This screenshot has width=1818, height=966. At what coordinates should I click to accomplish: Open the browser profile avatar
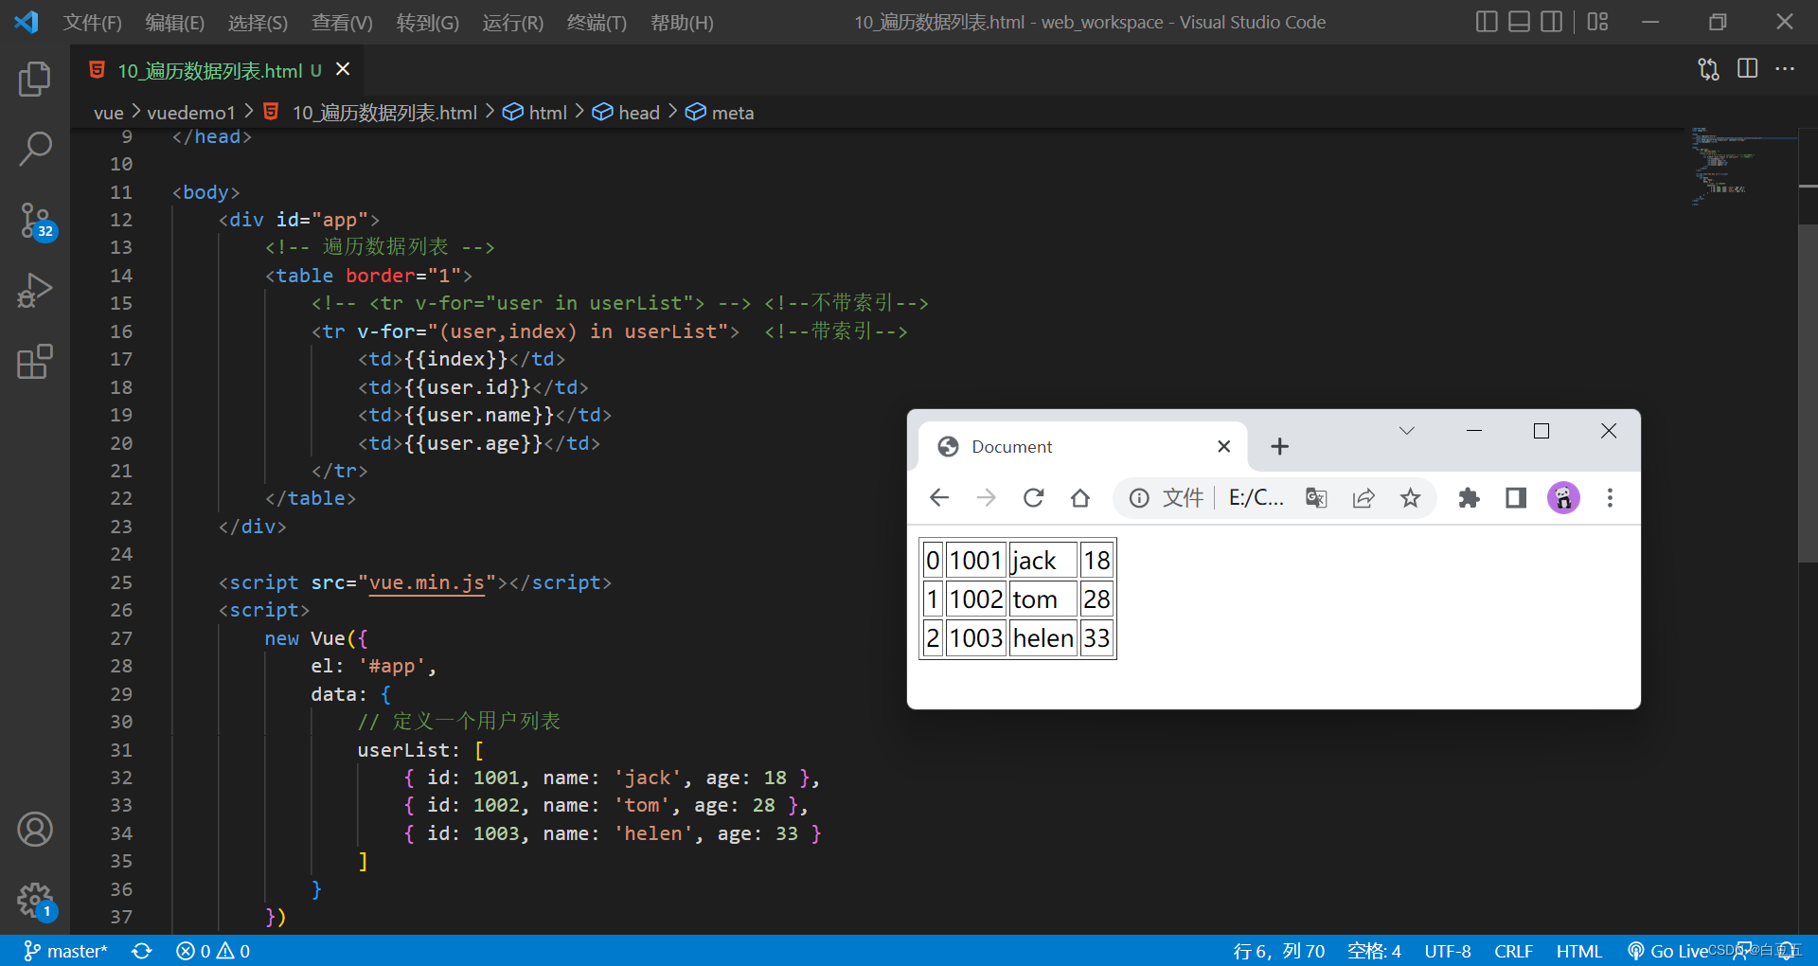(x=1563, y=498)
